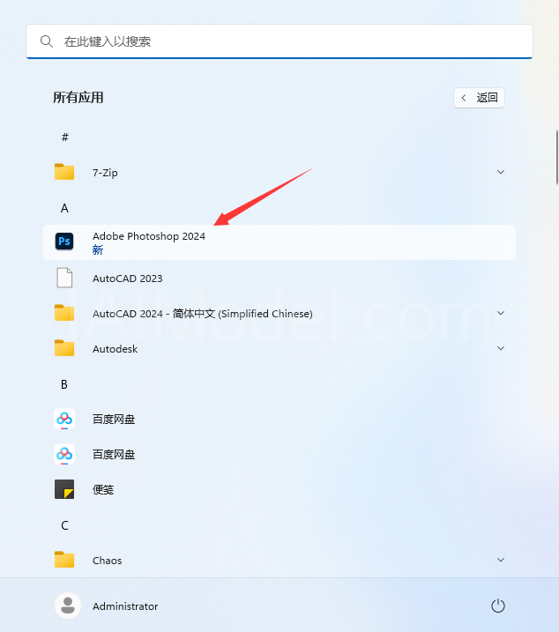Launch the second 百度网盘 app icon
The height and width of the screenshot is (632, 559).
(64, 454)
